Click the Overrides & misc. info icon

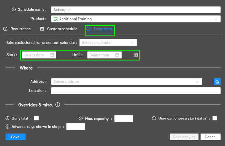58,105
